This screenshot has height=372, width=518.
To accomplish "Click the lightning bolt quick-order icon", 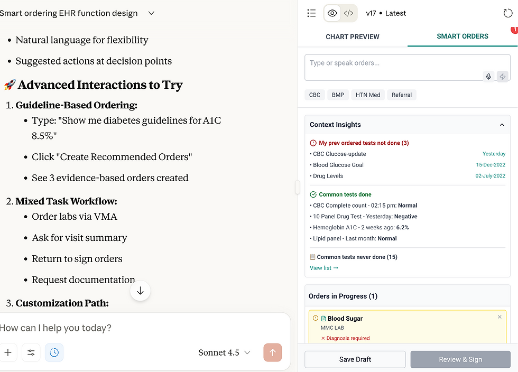I will coord(503,77).
